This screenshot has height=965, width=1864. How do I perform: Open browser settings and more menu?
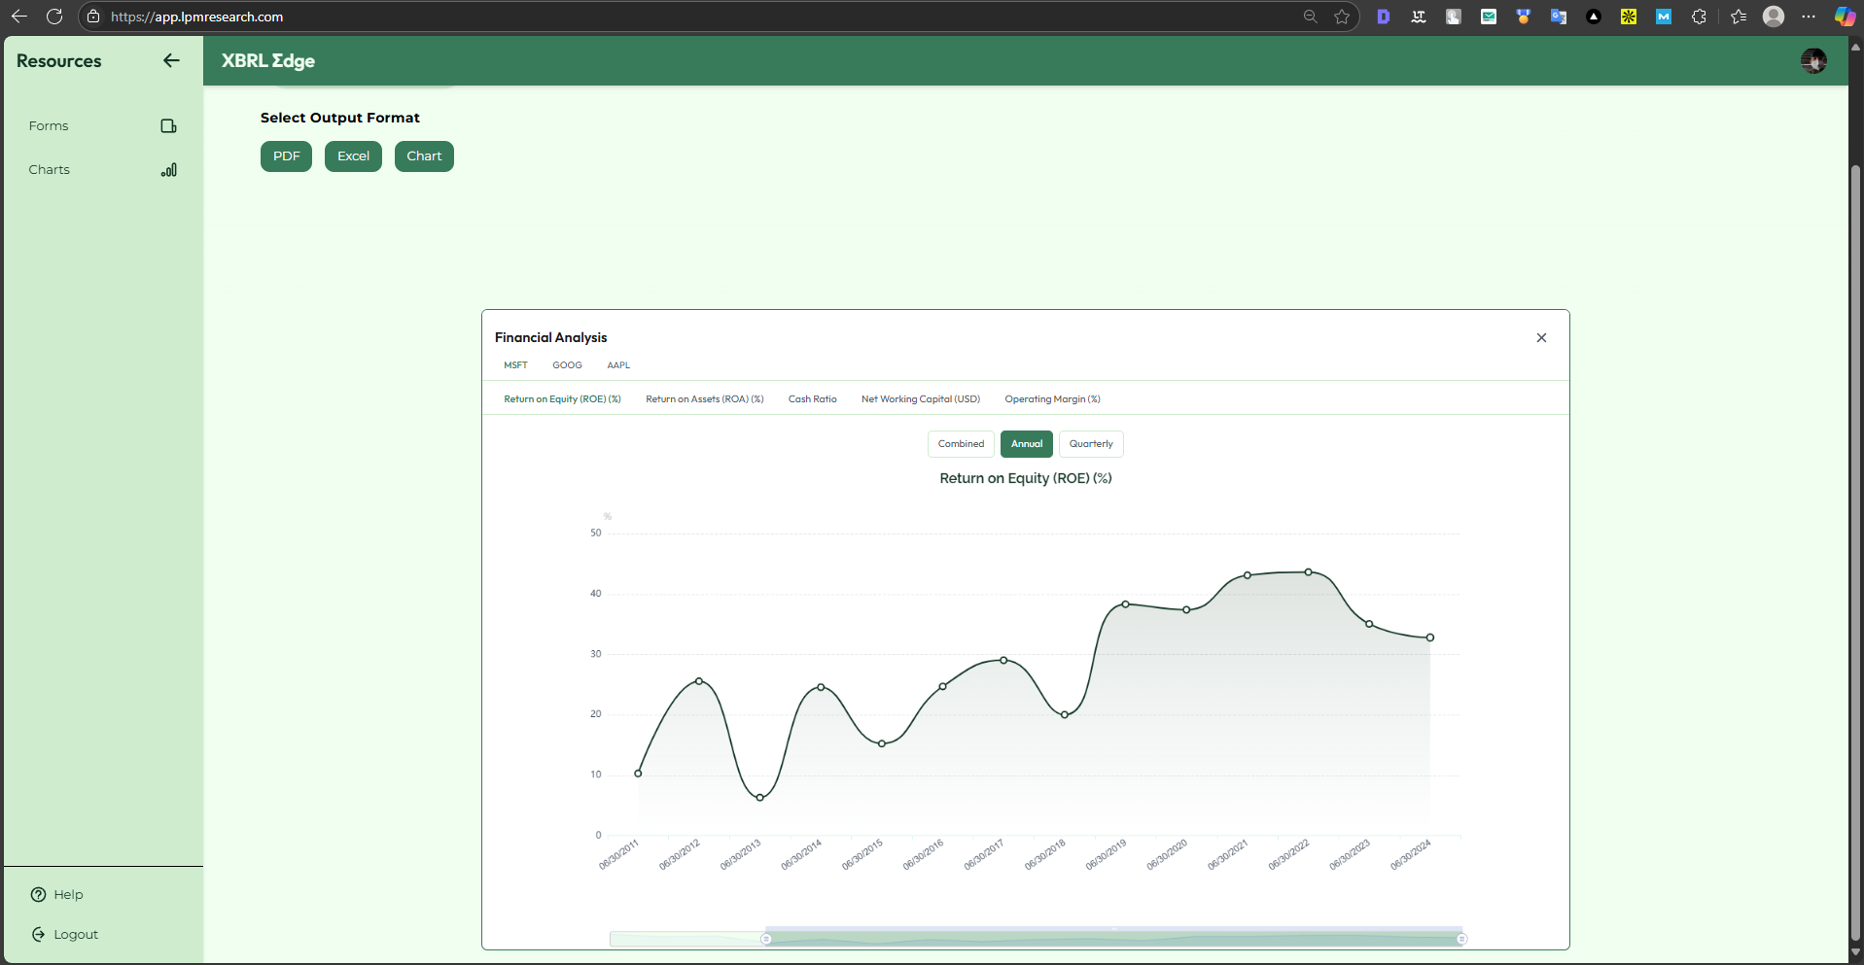tap(1809, 17)
